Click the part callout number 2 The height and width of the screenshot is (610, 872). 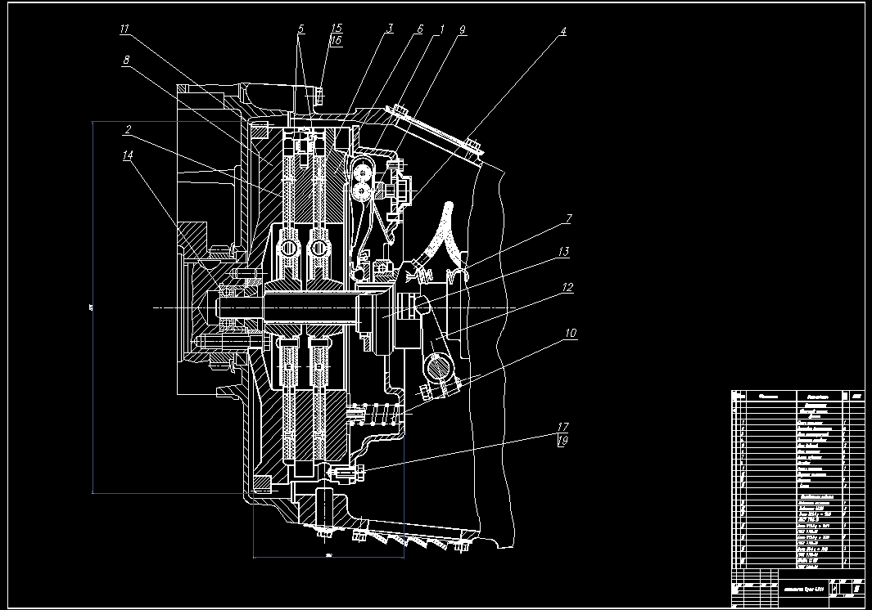click(x=128, y=129)
